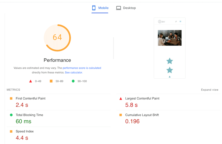
Task: Click the mobile phone icon
Action: [94, 8]
